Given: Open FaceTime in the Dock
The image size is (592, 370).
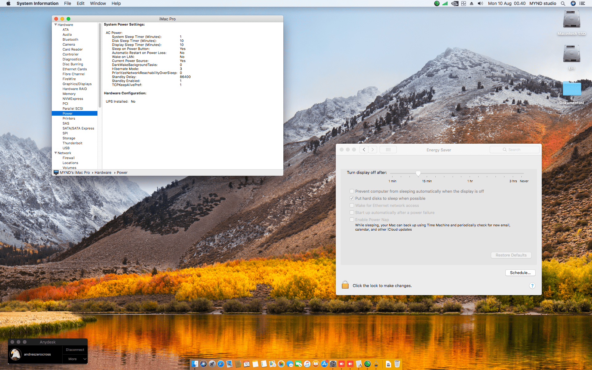Looking at the screenshot, I should (x=298, y=364).
